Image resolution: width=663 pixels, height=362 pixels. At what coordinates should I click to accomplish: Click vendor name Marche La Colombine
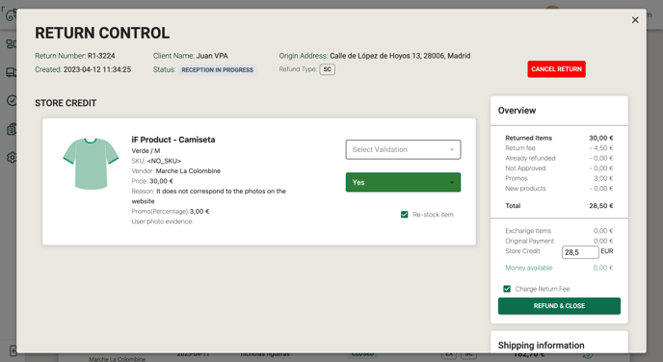(x=188, y=171)
